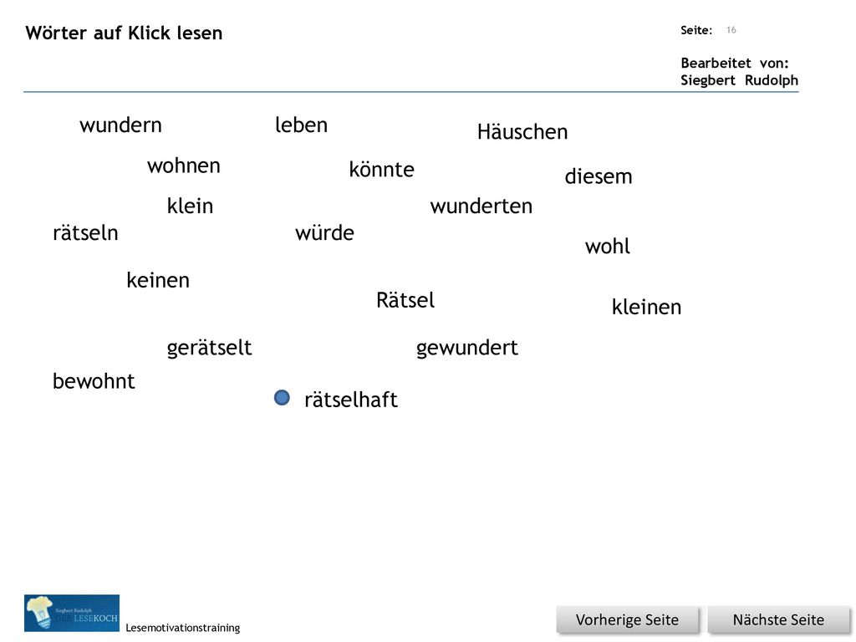Click the blue dot beside rätselhaft
The width and height of the screenshot is (856, 642).
click(282, 398)
